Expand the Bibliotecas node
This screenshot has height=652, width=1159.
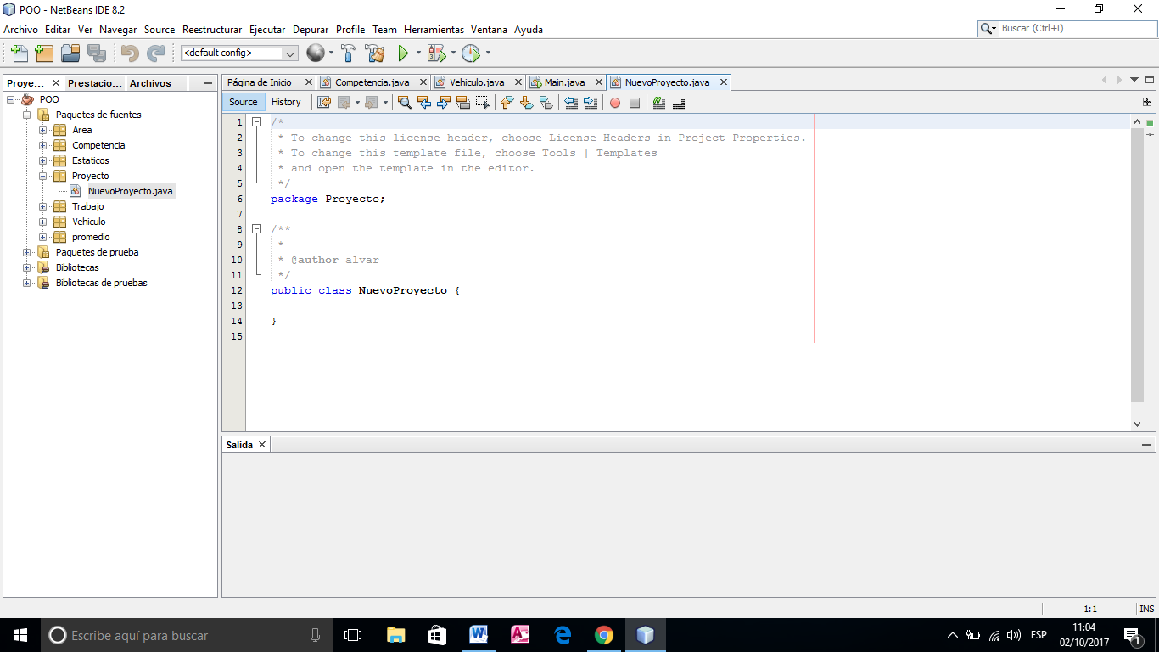(26, 267)
